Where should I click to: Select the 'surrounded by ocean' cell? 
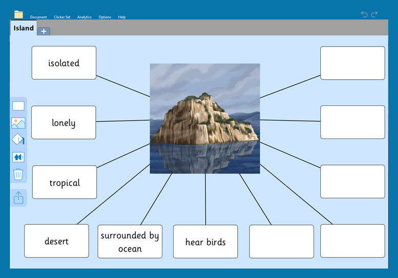pos(130,242)
